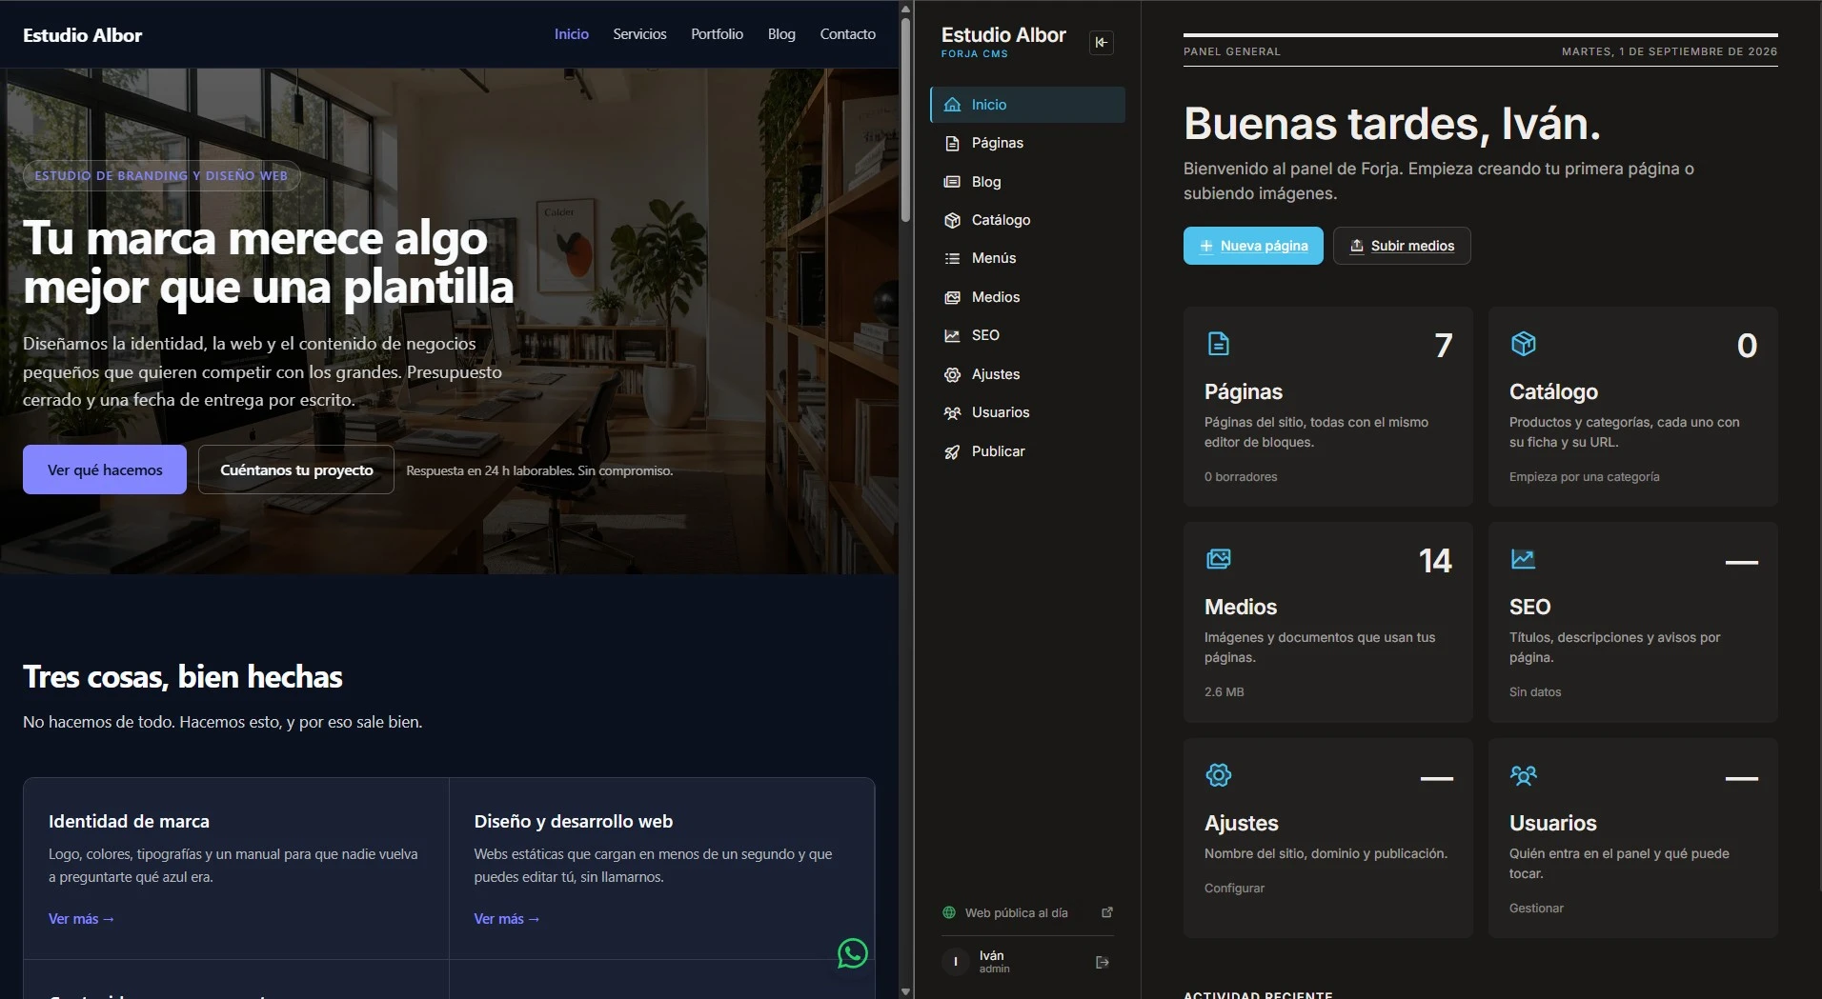Click the Usuarios card people icon
This screenshot has width=1822, height=999.
(x=1524, y=775)
